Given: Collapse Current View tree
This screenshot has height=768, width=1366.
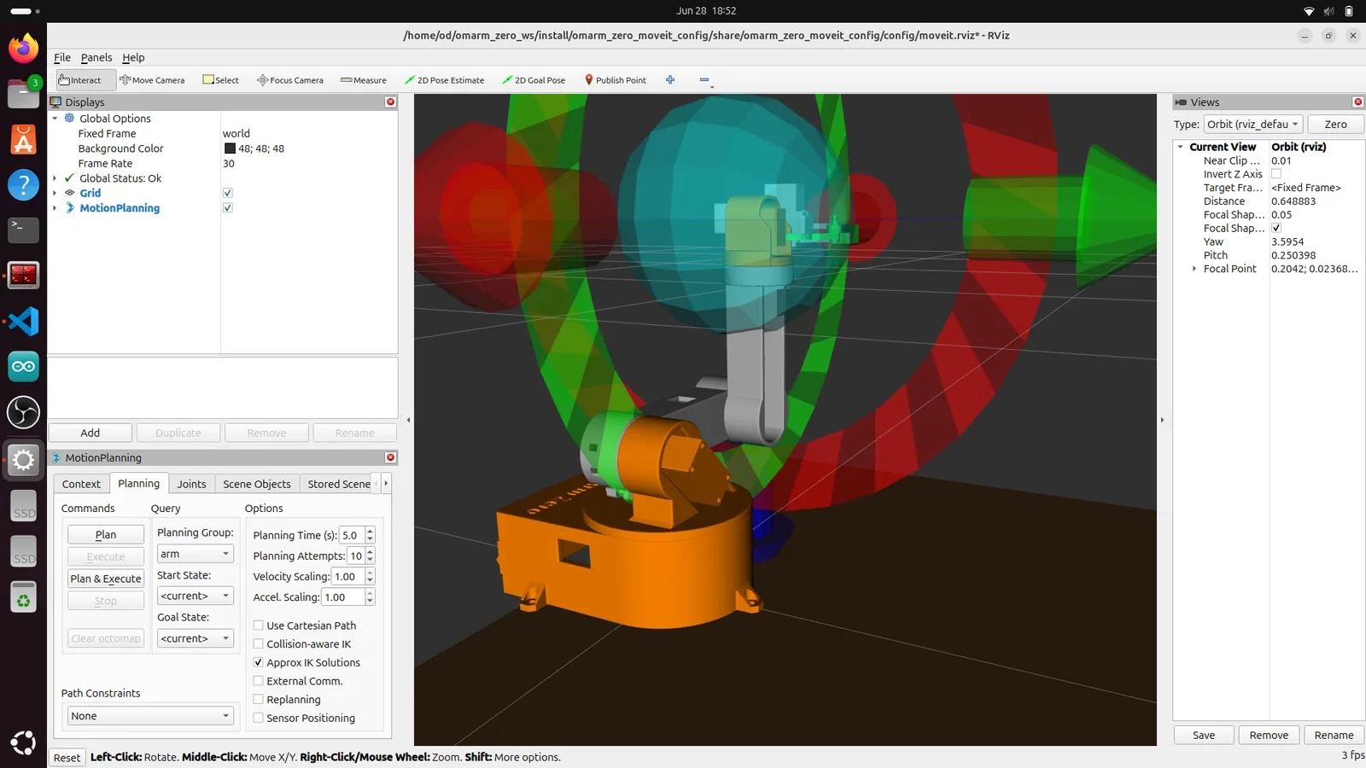Looking at the screenshot, I should 1181,147.
